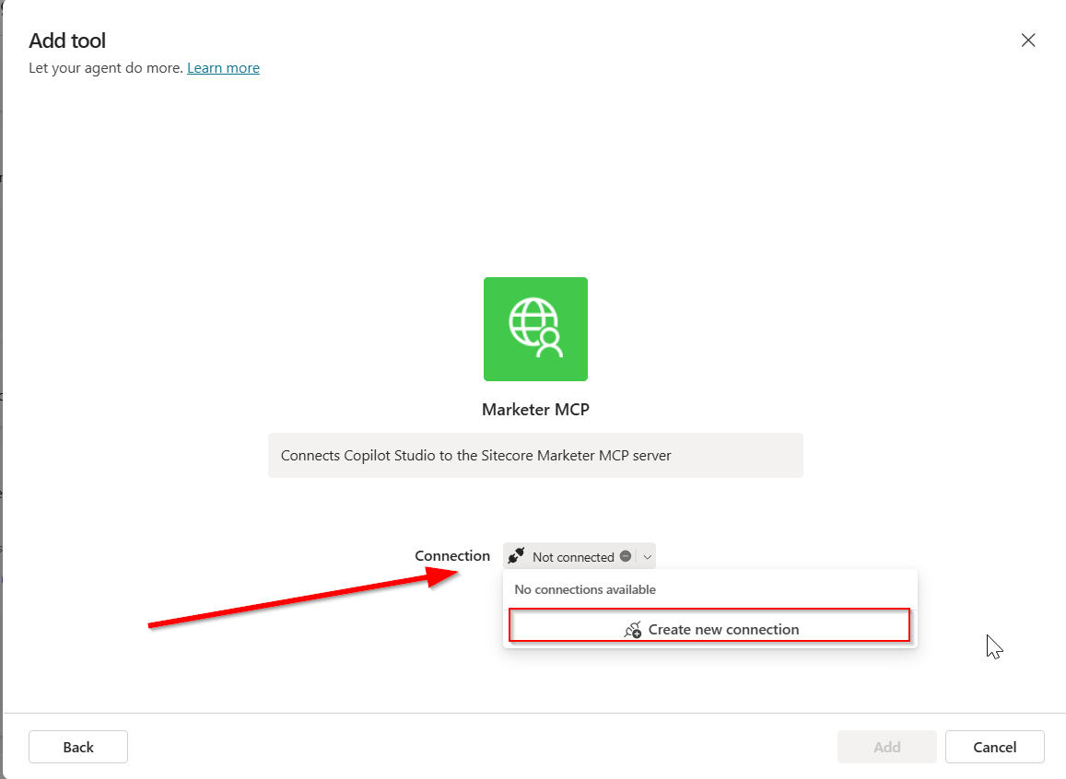This screenshot has height=779, width=1066.
Task: Click the new-connection plug-plus icon
Action: click(632, 630)
